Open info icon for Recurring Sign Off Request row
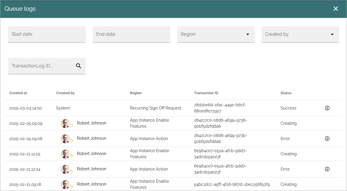Viewport: 347px width, 191px height. (327, 108)
